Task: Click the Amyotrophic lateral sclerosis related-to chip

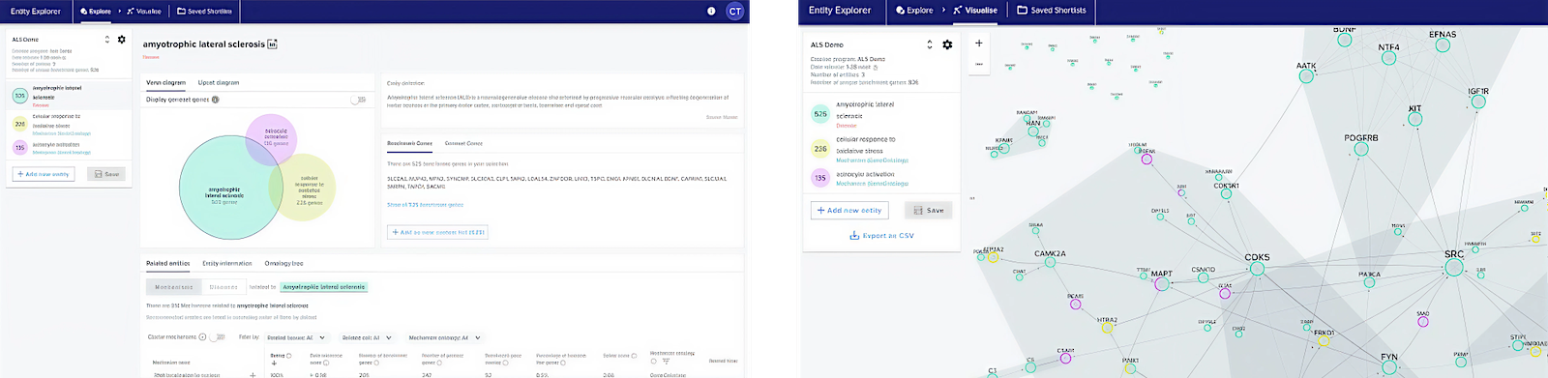Action: click(324, 287)
